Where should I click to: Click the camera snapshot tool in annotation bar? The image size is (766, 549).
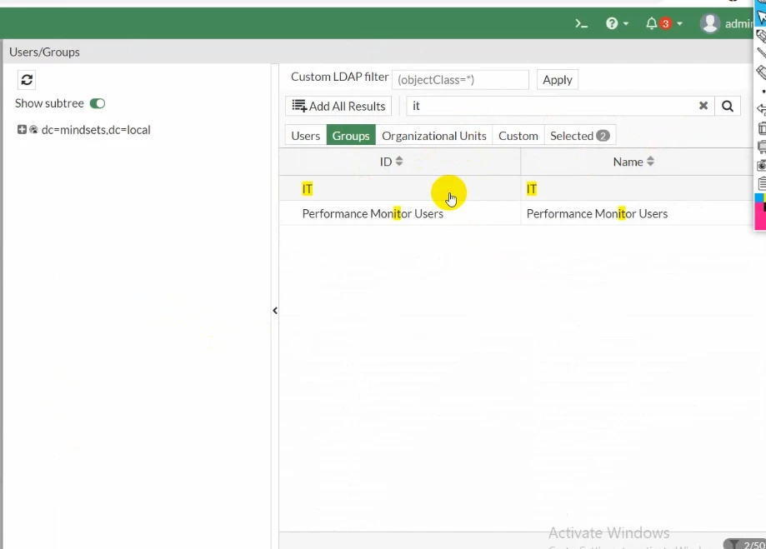[x=761, y=166]
